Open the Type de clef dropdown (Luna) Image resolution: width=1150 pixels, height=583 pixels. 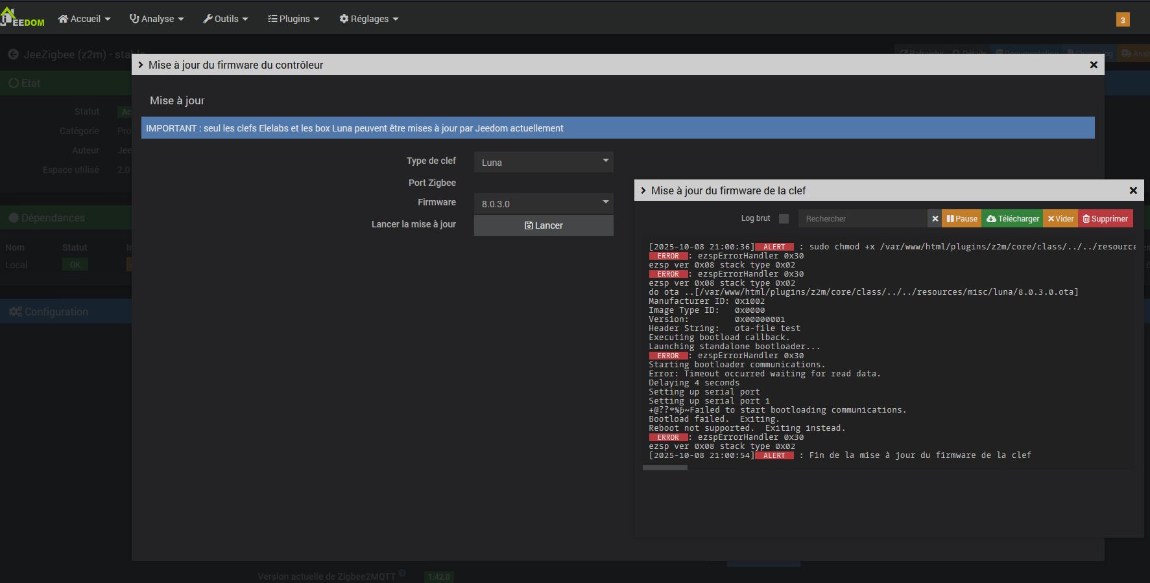point(544,162)
